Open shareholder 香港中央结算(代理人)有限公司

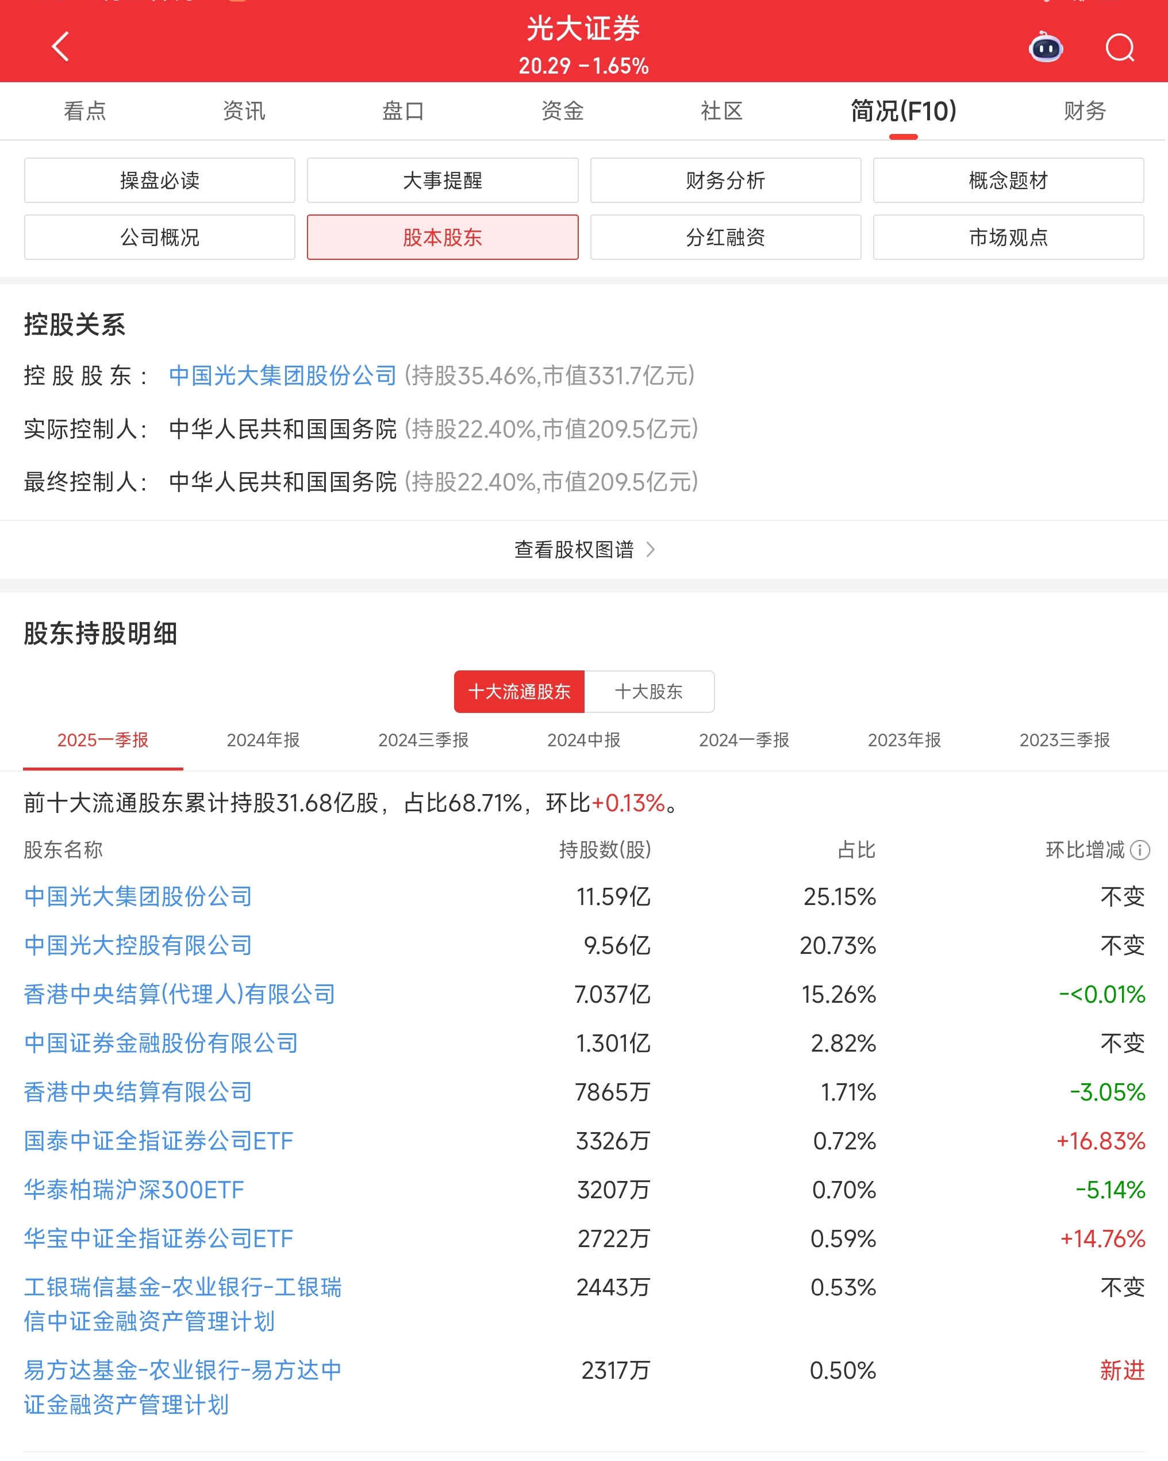[x=179, y=994]
